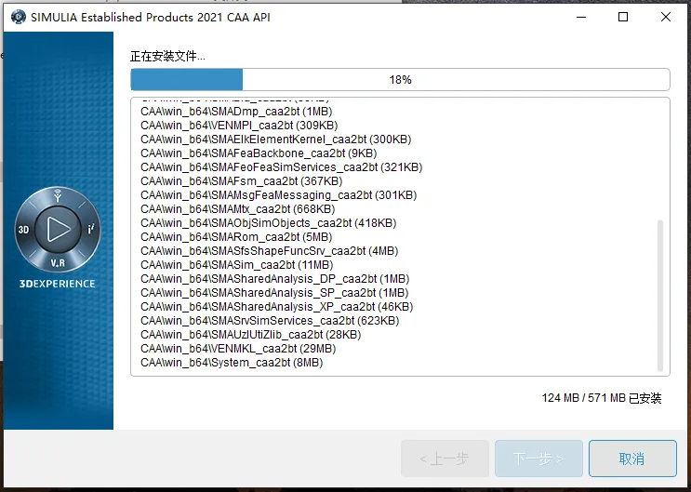691x492 pixels.
Task: Select the SMAFeoFeaSimServices_caa2bt row
Action: point(281,167)
